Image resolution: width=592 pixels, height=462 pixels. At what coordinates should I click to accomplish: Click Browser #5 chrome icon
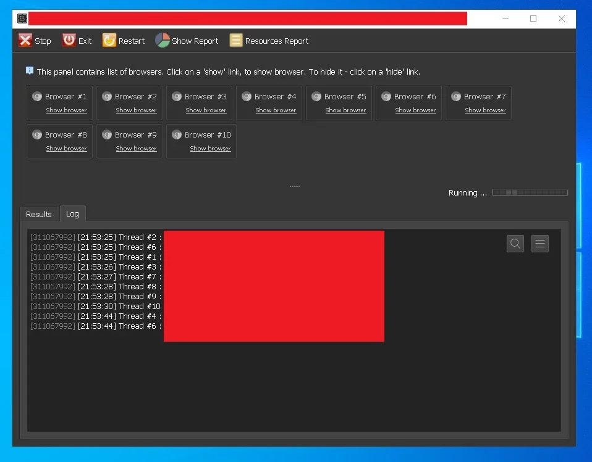click(x=316, y=96)
